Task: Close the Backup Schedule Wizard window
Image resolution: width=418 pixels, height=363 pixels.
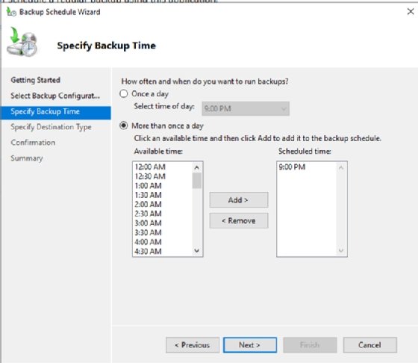Action: pyautogui.click(x=411, y=11)
